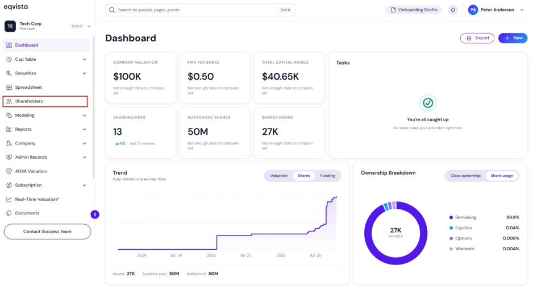
Task: Click the sidebar vertical scrollbar
Action: click(94, 109)
